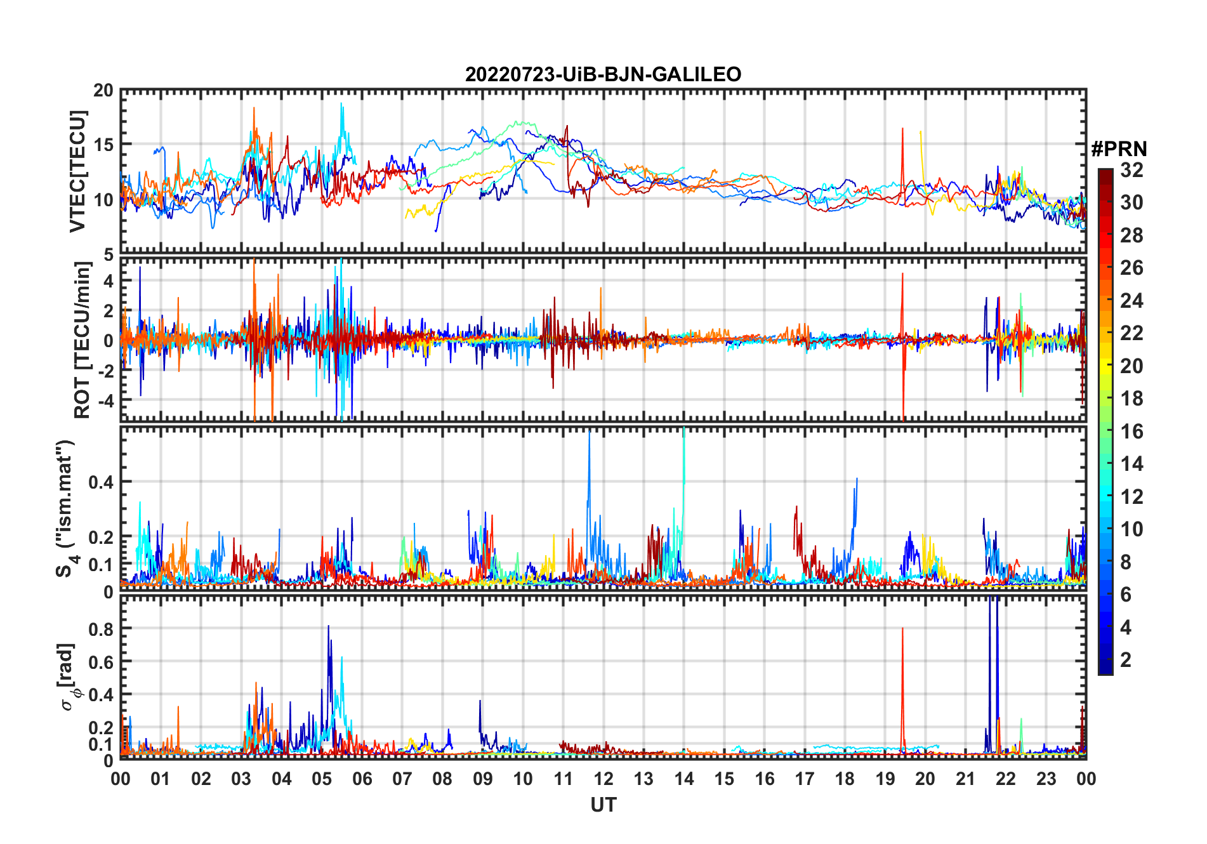Click x-axis hour tick label 17
Image resolution: width=1207 pixels, height=844 pixels.
point(805,779)
